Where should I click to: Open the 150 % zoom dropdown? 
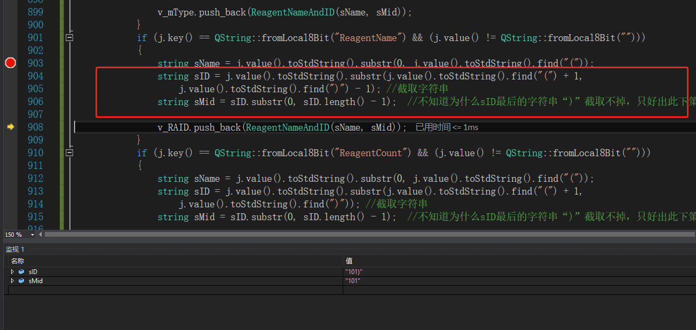(33, 235)
